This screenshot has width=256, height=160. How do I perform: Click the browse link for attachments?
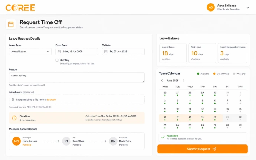point(52,99)
